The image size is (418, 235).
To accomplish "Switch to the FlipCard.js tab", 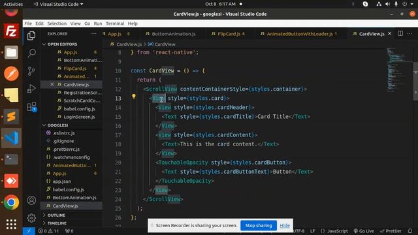I will click(231, 34).
